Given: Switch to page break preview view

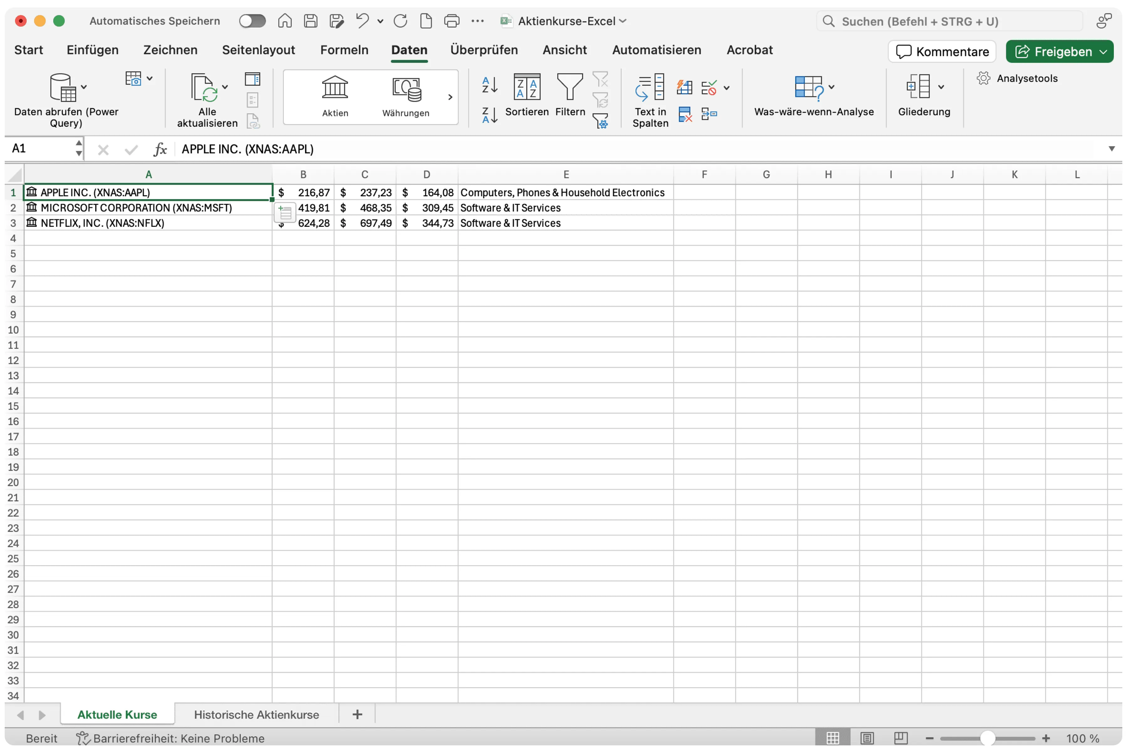Looking at the screenshot, I should click(x=900, y=738).
